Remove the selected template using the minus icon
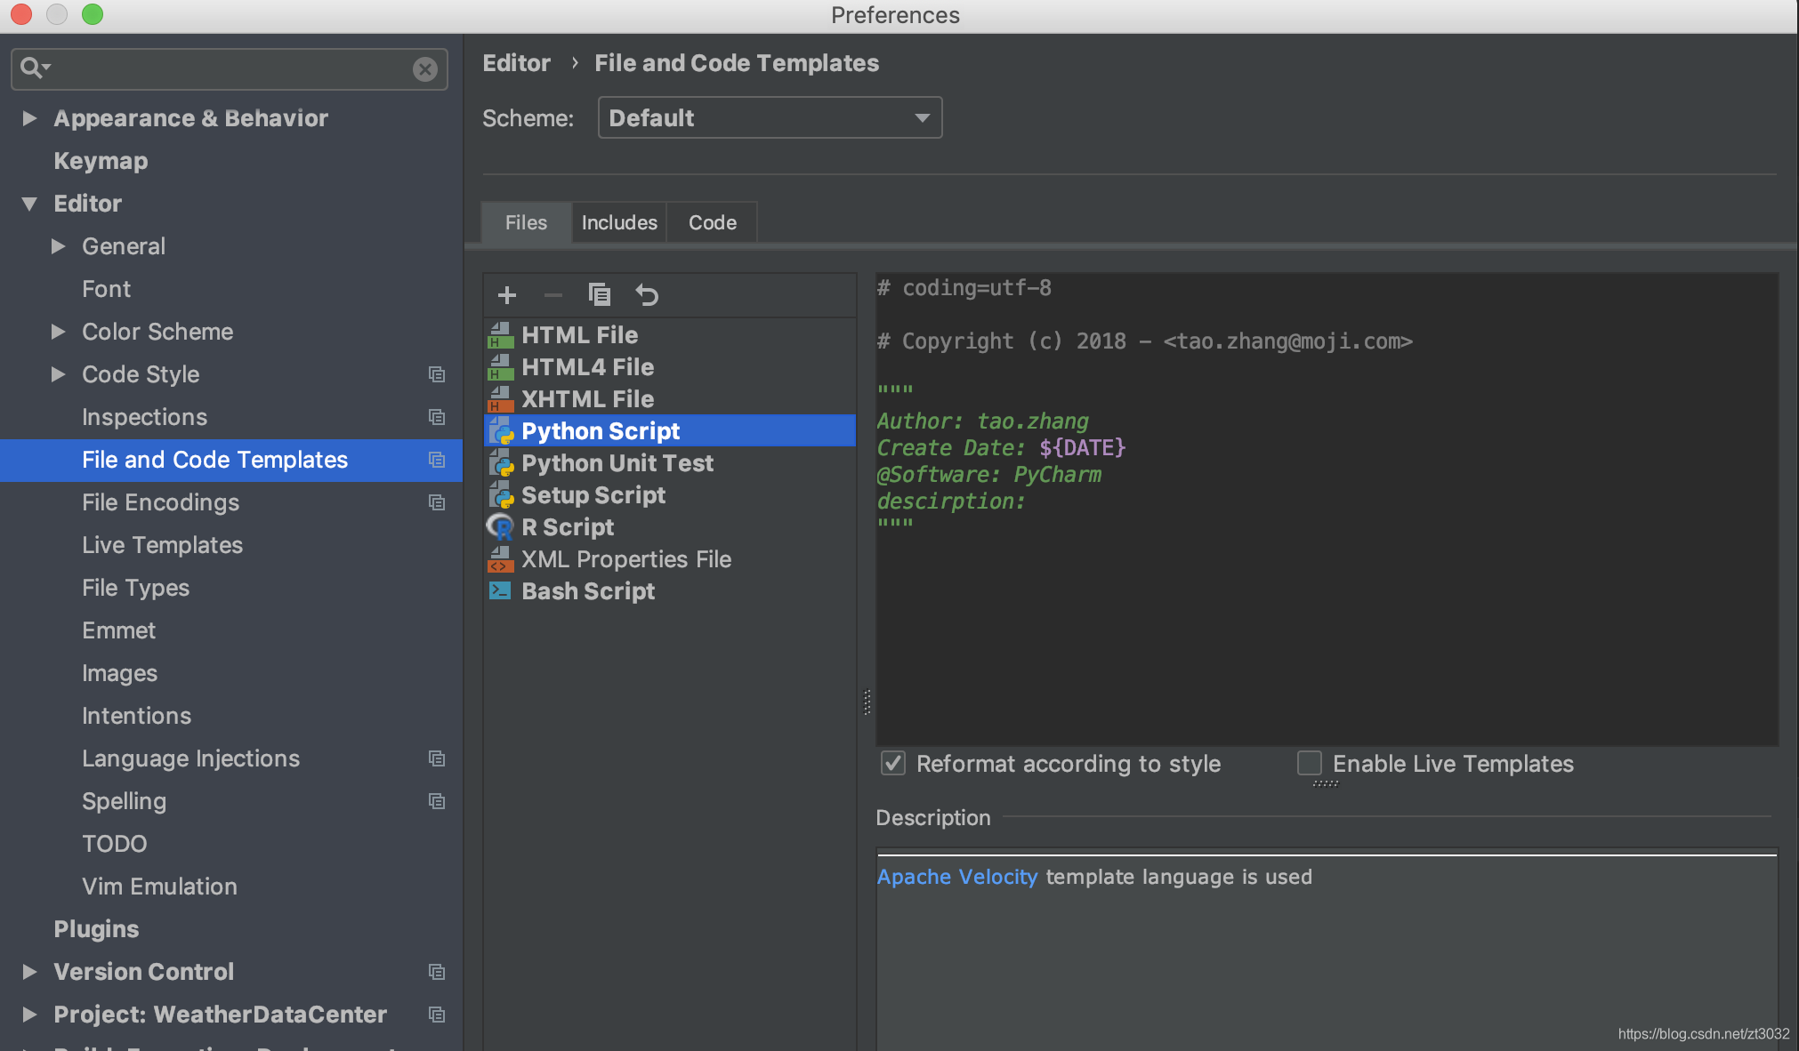Image resolution: width=1799 pixels, height=1051 pixels. pos(553,294)
